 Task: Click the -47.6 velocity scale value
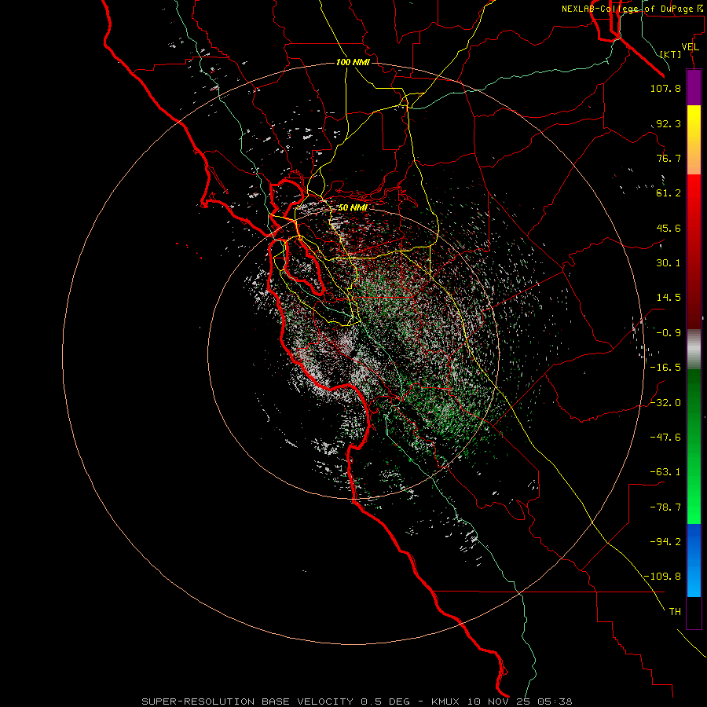665,438
